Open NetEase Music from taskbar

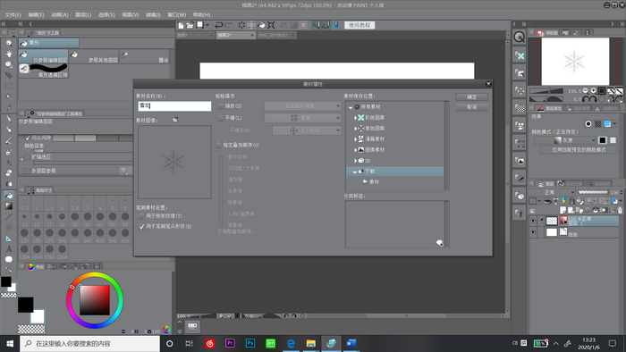coord(209,343)
